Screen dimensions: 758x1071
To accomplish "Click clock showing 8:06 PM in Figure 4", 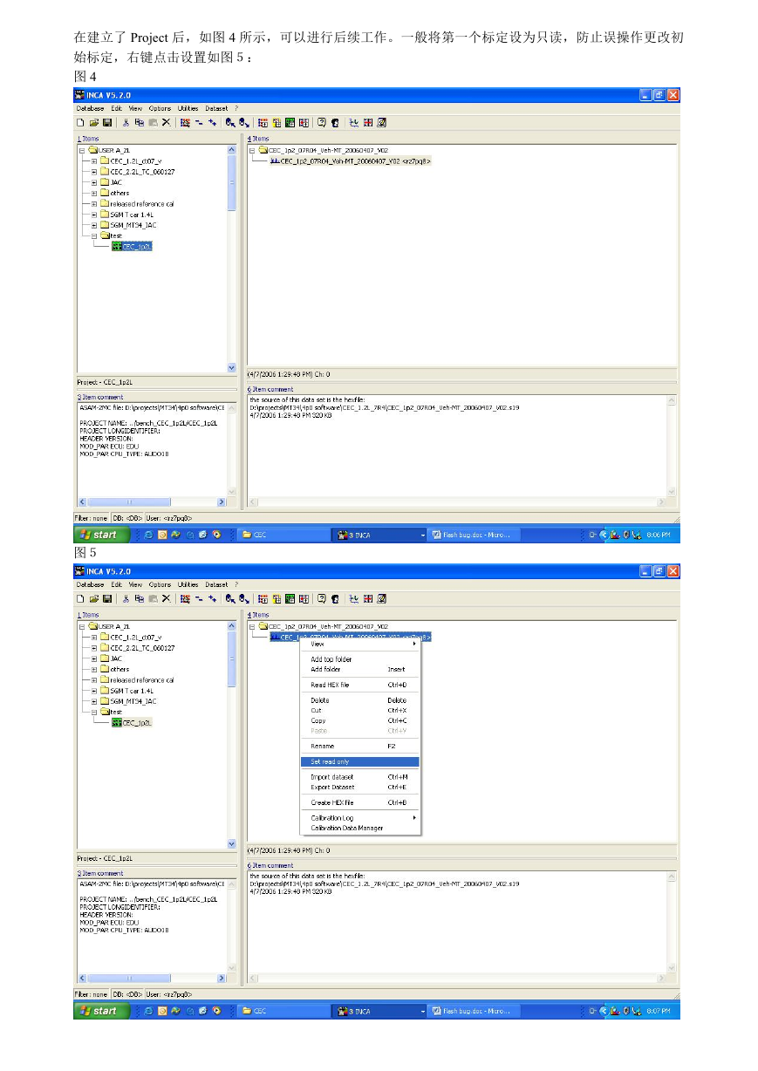I will coord(659,535).
